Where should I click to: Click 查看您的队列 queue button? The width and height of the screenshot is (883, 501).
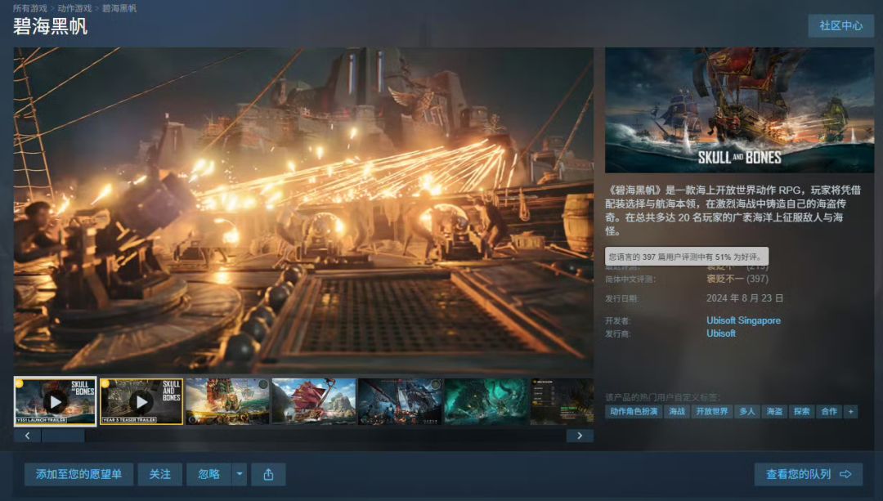808,475
